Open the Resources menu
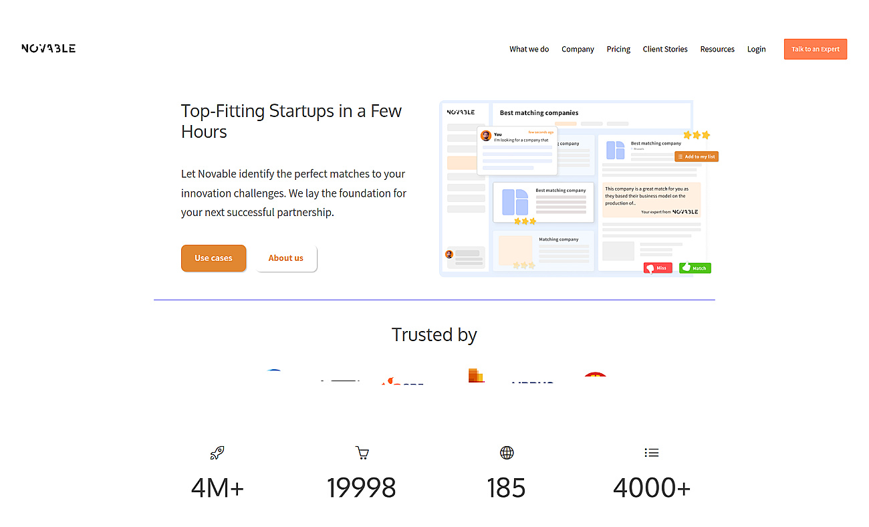Viewport: 869px width, 527px height. [717, 49]
